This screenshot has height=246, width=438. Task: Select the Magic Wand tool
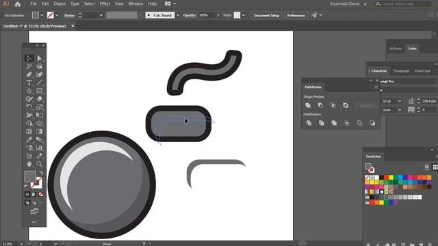29,66
